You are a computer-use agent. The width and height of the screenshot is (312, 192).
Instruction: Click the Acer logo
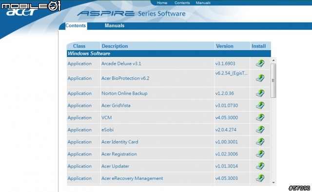[x=22, y=12]
